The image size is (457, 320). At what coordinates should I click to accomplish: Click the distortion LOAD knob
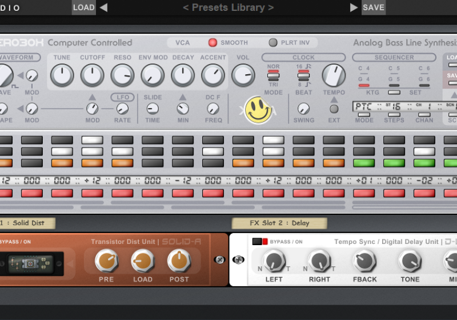coord(143,261)
